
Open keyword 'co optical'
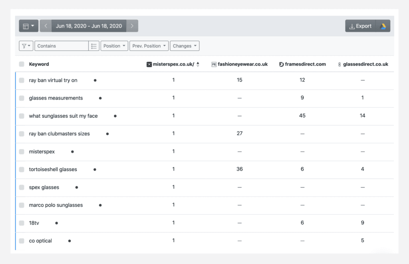click(x=40, y=241)
